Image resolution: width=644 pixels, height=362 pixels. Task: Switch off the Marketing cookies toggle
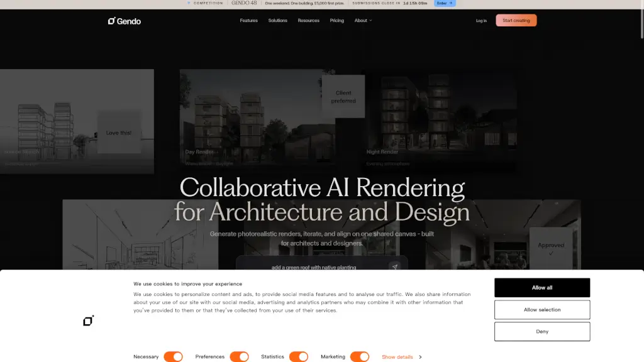point(360,357)
